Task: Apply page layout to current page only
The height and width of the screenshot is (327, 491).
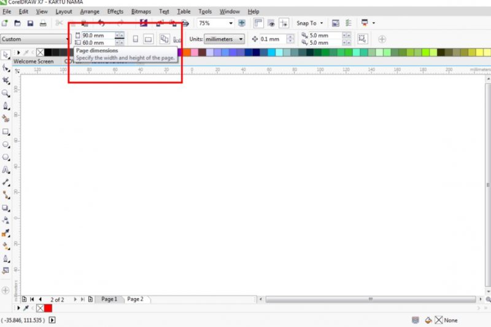Action: 177,39
